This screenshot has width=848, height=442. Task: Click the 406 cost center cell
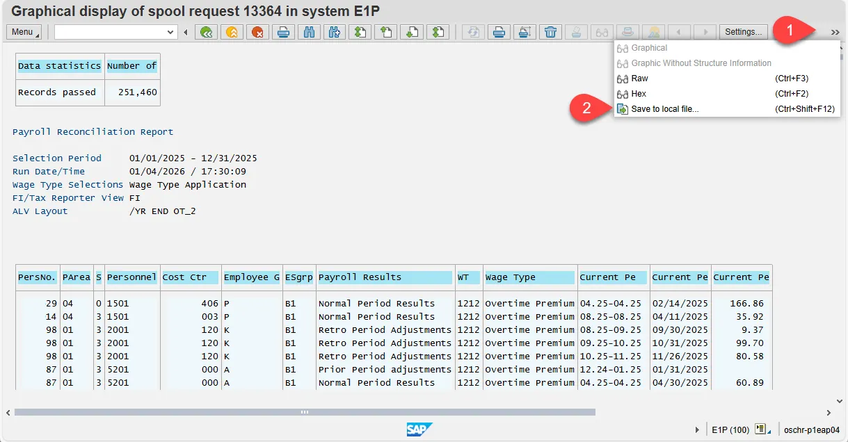tap(210, 304)
